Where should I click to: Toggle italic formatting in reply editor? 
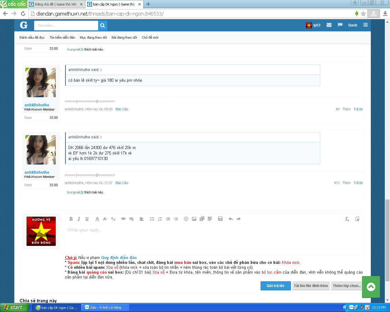tap(79, 219)
